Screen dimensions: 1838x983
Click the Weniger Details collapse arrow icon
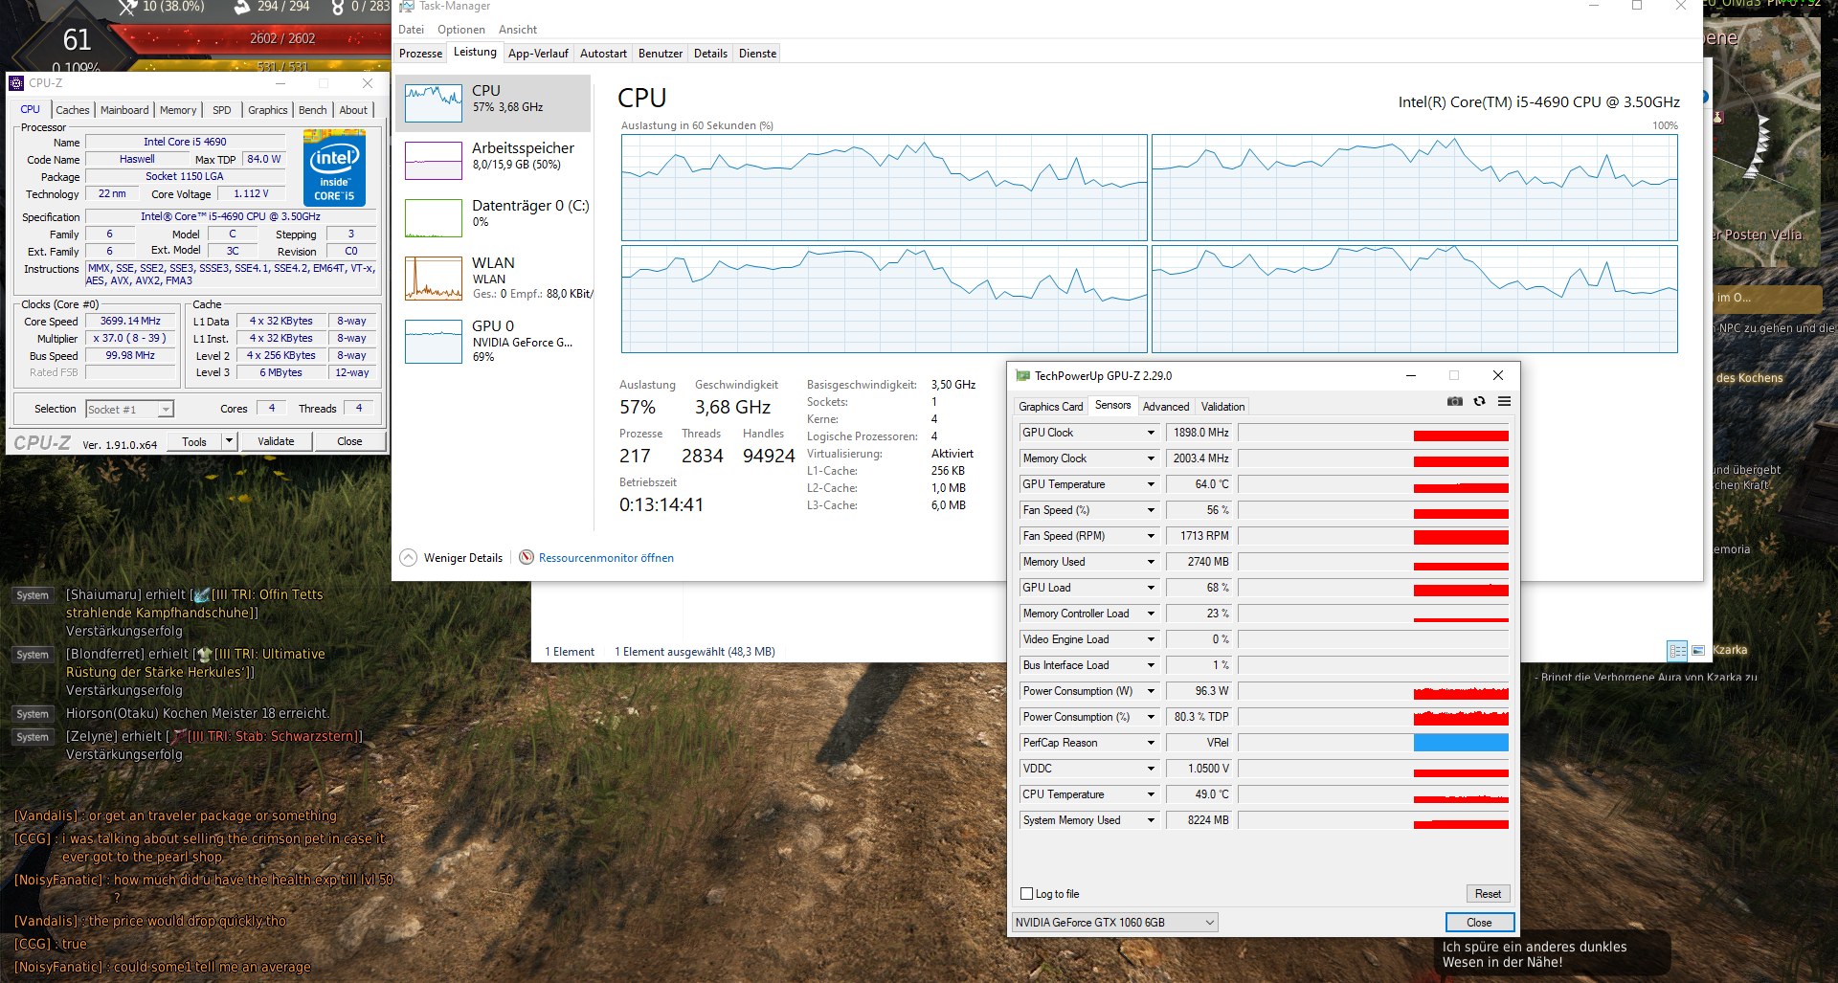[409, 557]
